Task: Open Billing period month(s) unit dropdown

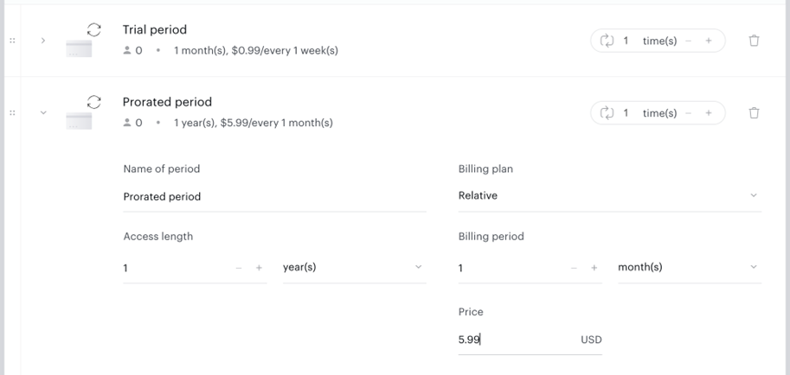Action: [690, 267]
